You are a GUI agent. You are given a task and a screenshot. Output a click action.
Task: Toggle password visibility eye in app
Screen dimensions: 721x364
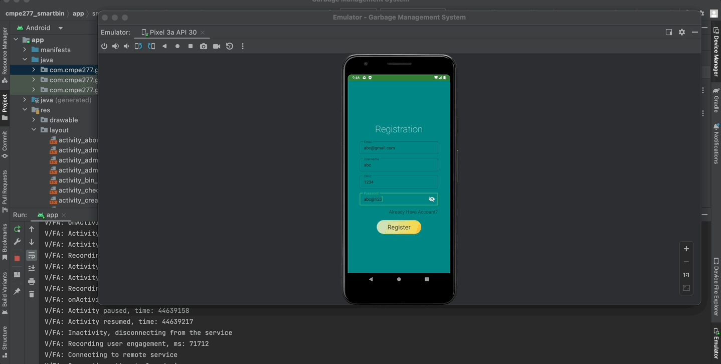coord(432,199)
